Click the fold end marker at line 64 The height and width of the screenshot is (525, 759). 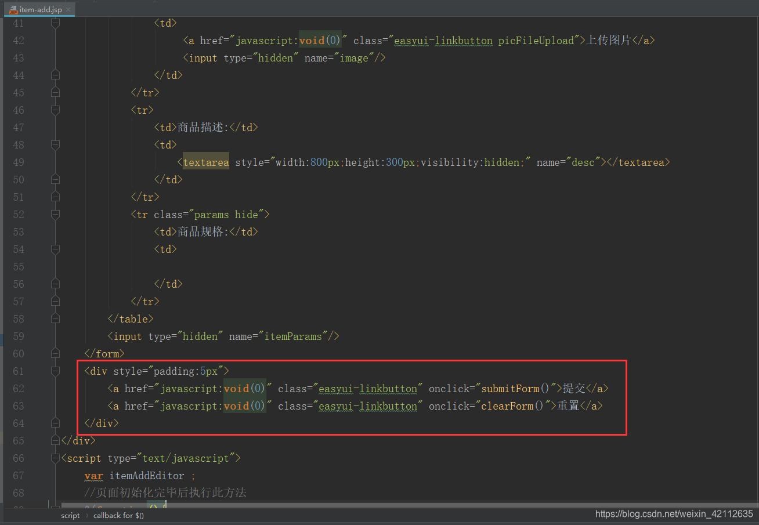(55, 423)
